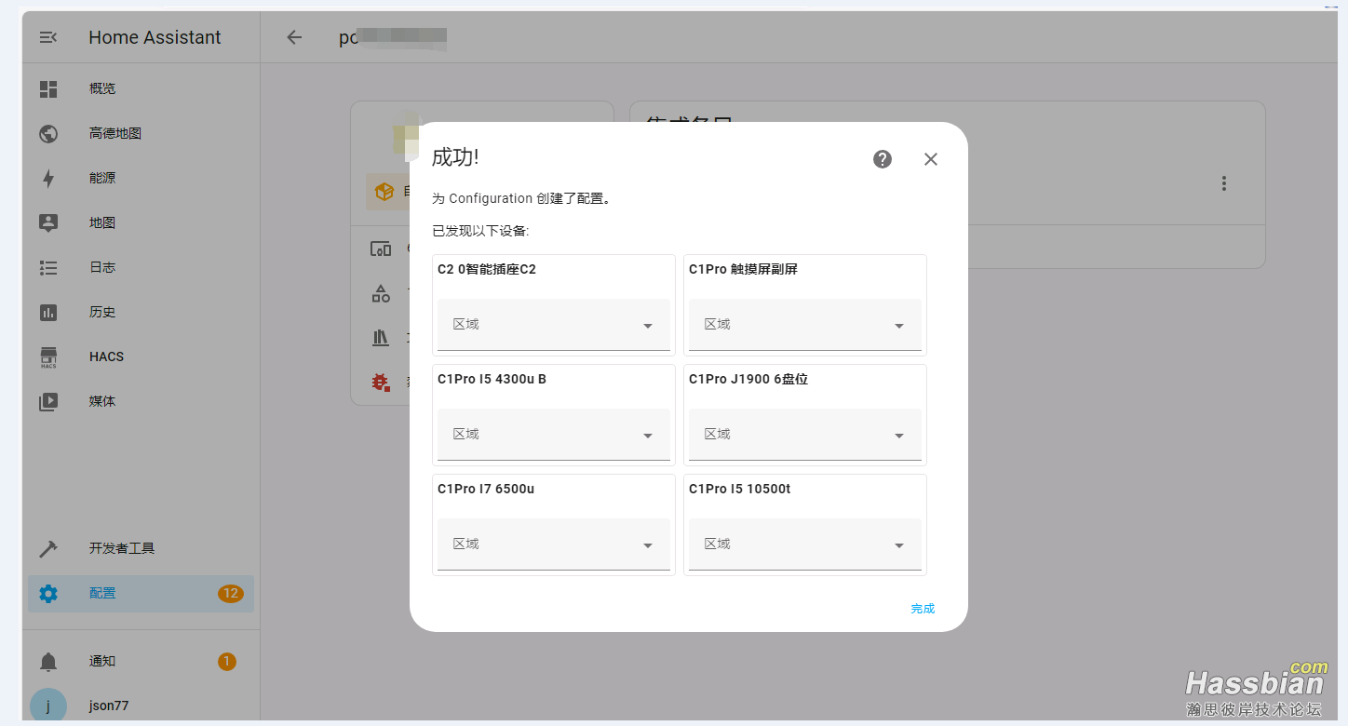This screenshot has width=1348, height=726.
Task: Open 区域 dropdown for C1Pro J1900 6盘位
Action: [x=805, y=435]
